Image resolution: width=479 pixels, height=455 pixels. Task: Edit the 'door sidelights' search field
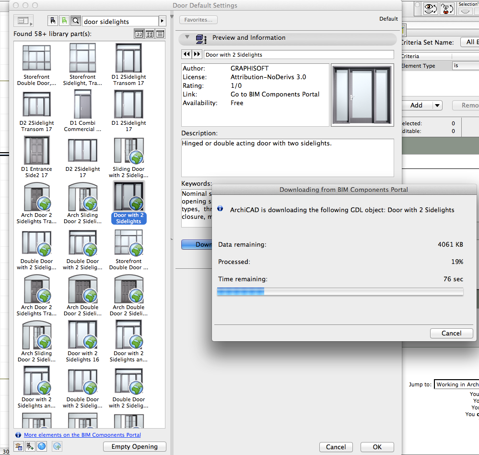(x=120, y=22)
